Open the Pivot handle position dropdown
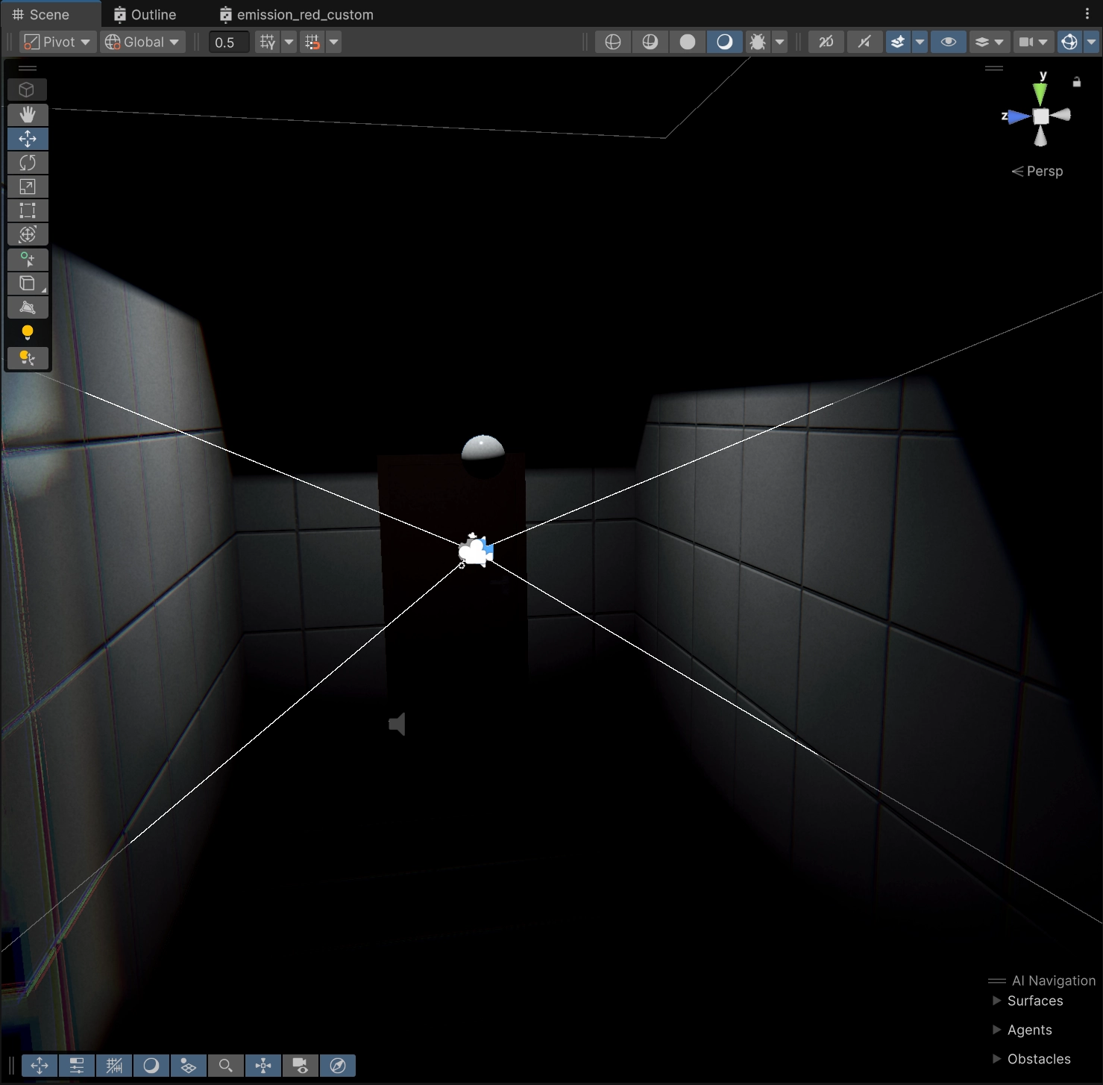This screenshot has width=1103, height=1085. 57,42
